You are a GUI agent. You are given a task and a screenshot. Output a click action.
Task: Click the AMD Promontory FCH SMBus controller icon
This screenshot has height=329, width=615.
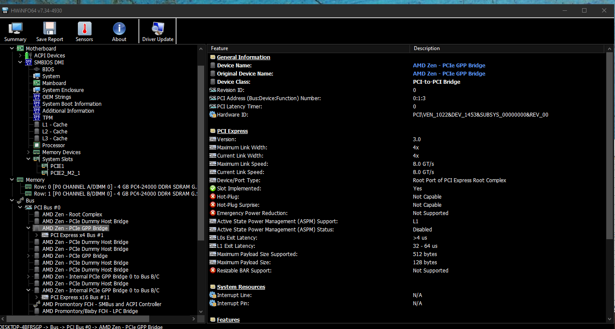click(37, 304)
